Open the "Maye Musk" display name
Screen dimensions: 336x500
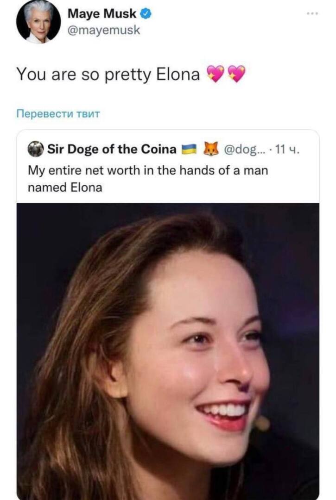tap(102, 14)
